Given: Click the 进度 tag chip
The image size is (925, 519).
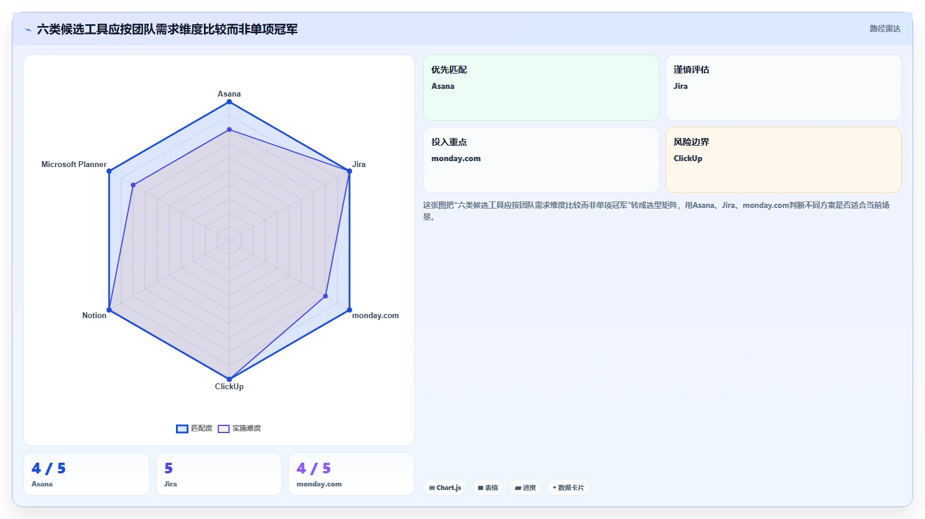Looking at the screenshot, I should click(525, 488).
